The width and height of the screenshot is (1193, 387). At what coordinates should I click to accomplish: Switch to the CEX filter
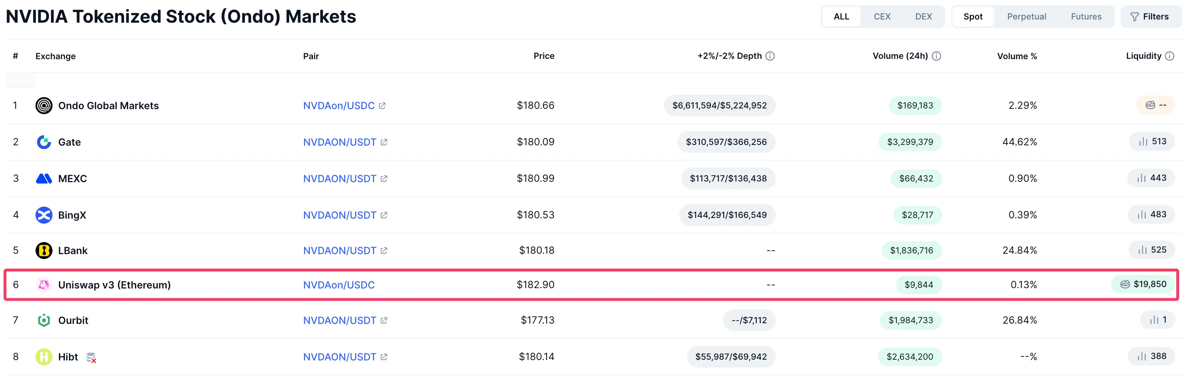coord(882,17)
